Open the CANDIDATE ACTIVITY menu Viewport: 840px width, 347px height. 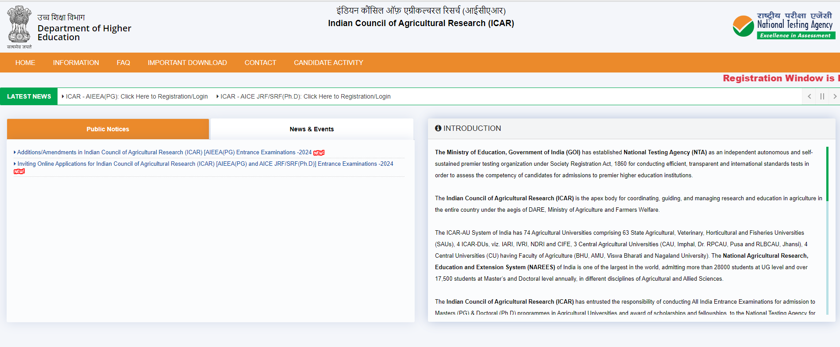point(328,63)
